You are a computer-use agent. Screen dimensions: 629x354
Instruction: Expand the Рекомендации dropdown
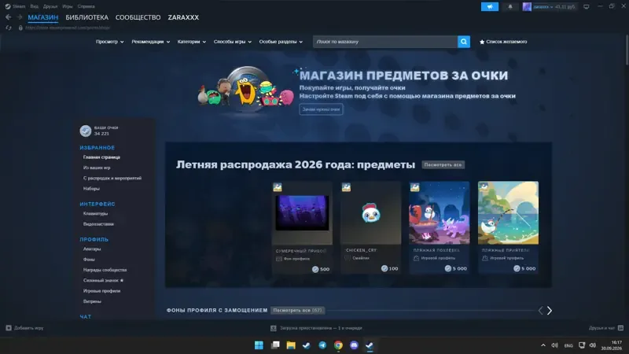pyautogui.click(x=150, y=42)
